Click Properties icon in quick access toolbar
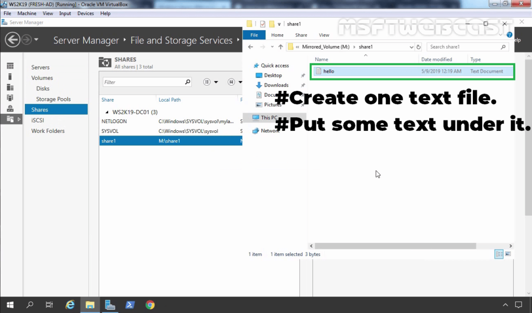532x313 pixels. coord(262,24)
